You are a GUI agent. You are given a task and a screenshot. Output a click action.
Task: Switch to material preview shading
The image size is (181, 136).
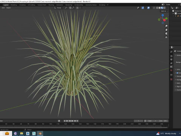click(162, 8)
